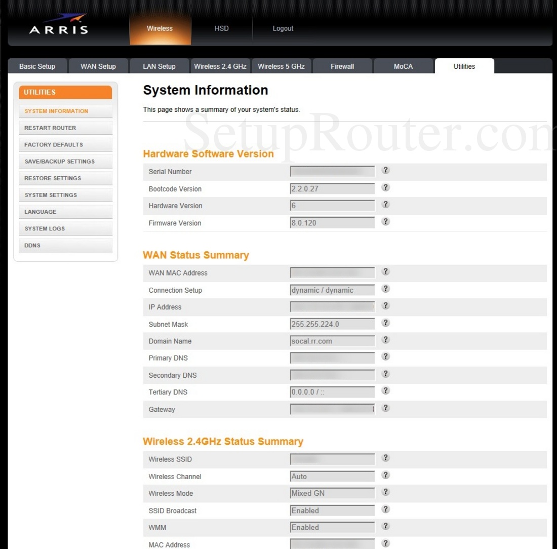This screenshot has height=549, width=557.
Task: Go to Factory Defaults
Action: [65, 144]
